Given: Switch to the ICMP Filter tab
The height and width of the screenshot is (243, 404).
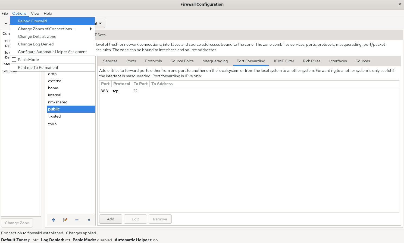Looking at the screenshot, I should point(284,61).
